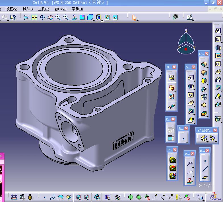Close the D... floating toolbar
The width and height of the screenshot is (223, 202).
(x=207, y=54)
